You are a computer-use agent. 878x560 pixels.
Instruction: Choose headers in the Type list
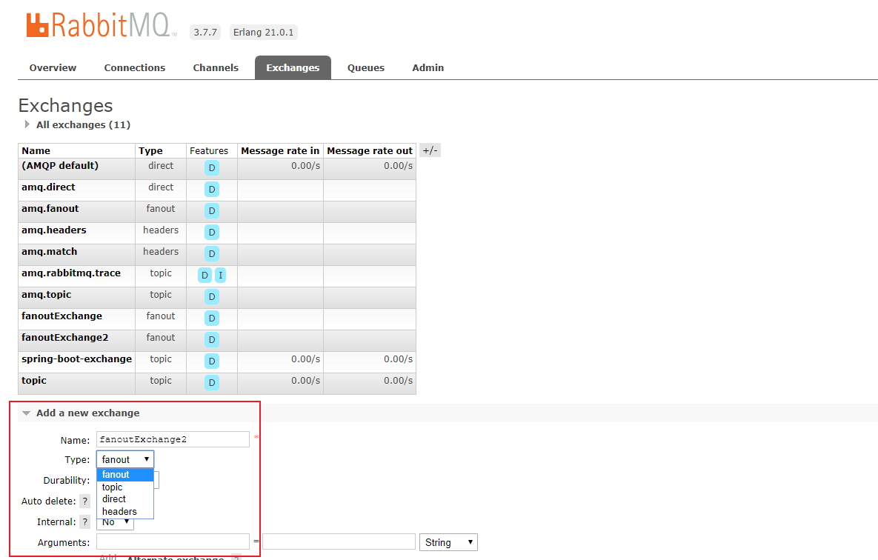(x=125, y=511)
